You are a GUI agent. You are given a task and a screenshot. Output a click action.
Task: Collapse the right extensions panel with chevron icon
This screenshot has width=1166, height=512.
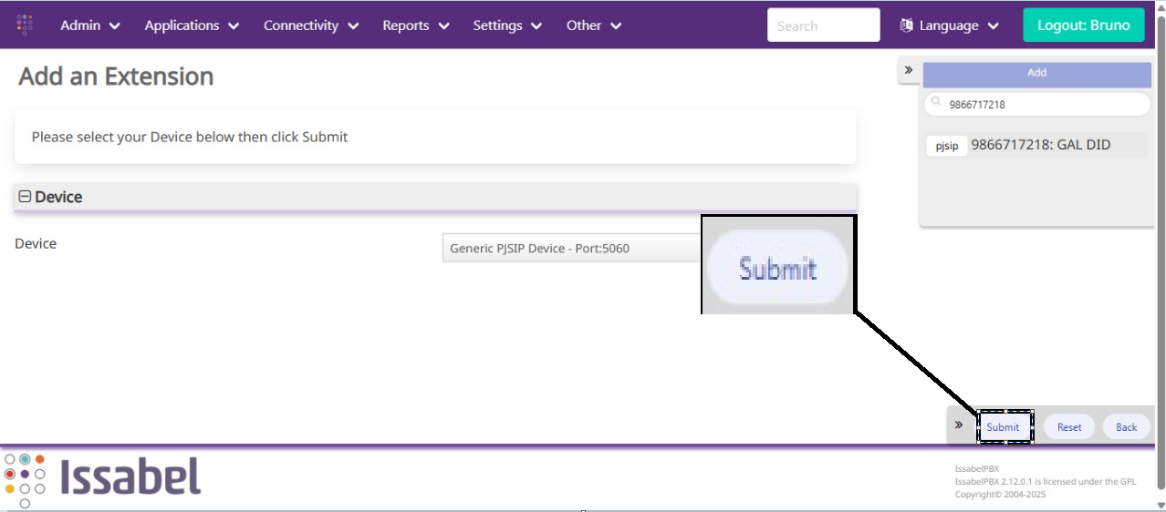(909, 70)
